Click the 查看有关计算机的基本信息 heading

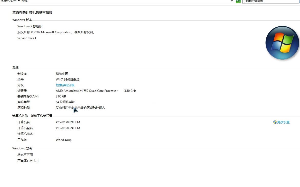(32, 12)
